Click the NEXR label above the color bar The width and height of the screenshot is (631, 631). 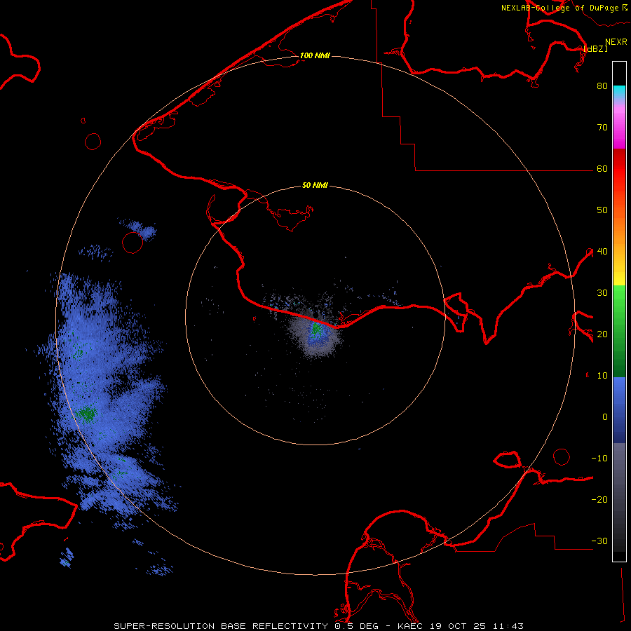[x=616, y=42]
